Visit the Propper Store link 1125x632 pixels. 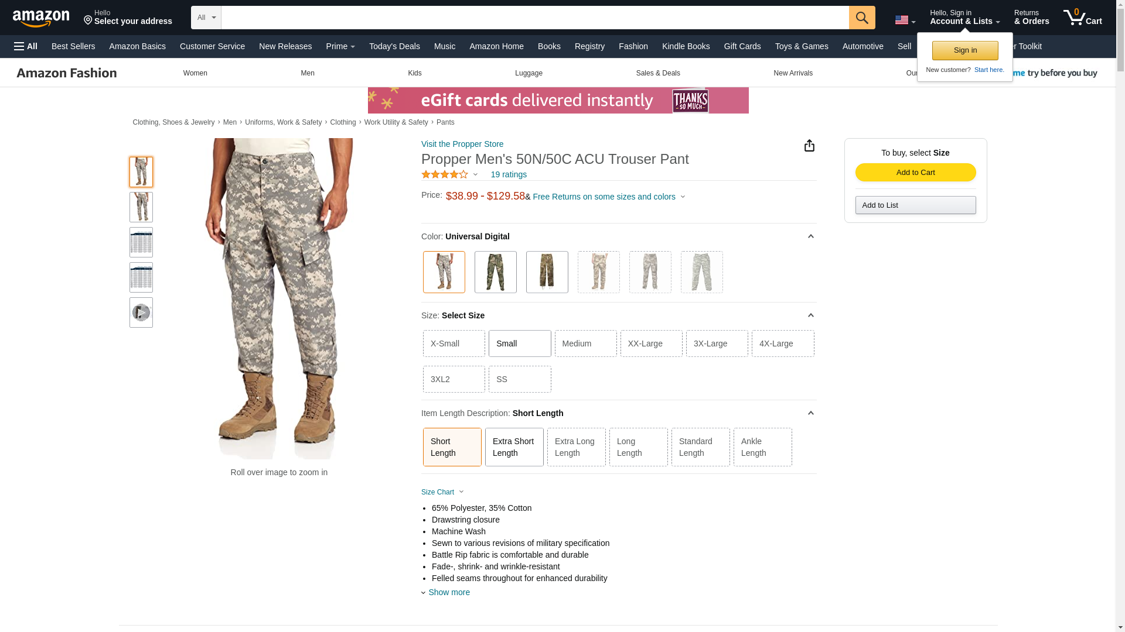[x=462, y=144]
